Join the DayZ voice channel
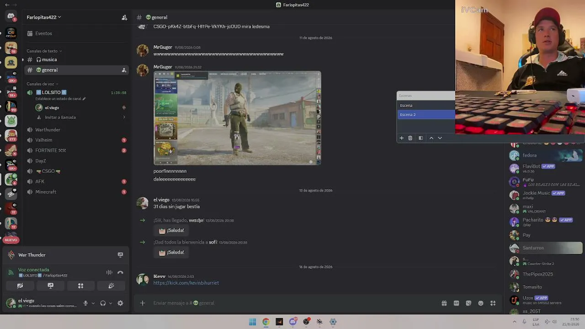The image size is (585, 329). [77, 161]
